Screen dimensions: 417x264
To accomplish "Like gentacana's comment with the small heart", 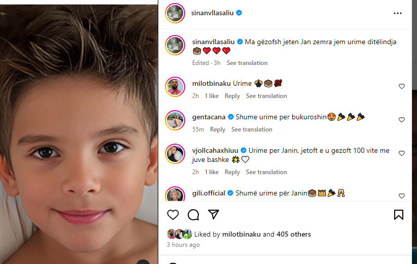I will pos(402,120).
